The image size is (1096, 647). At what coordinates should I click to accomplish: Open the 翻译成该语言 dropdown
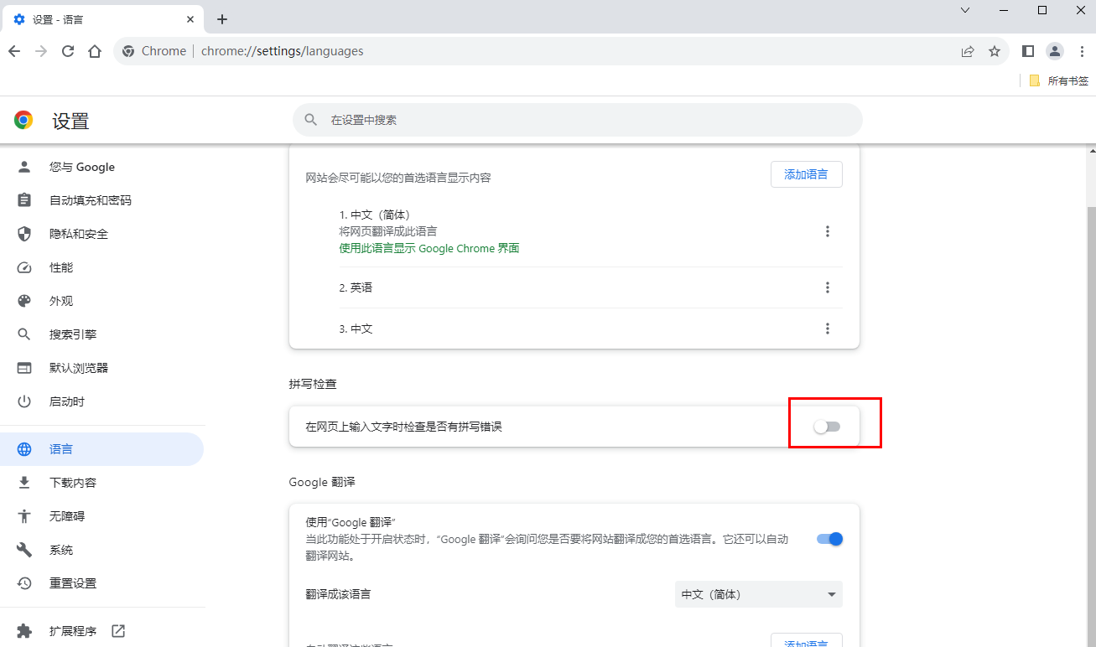758,594
